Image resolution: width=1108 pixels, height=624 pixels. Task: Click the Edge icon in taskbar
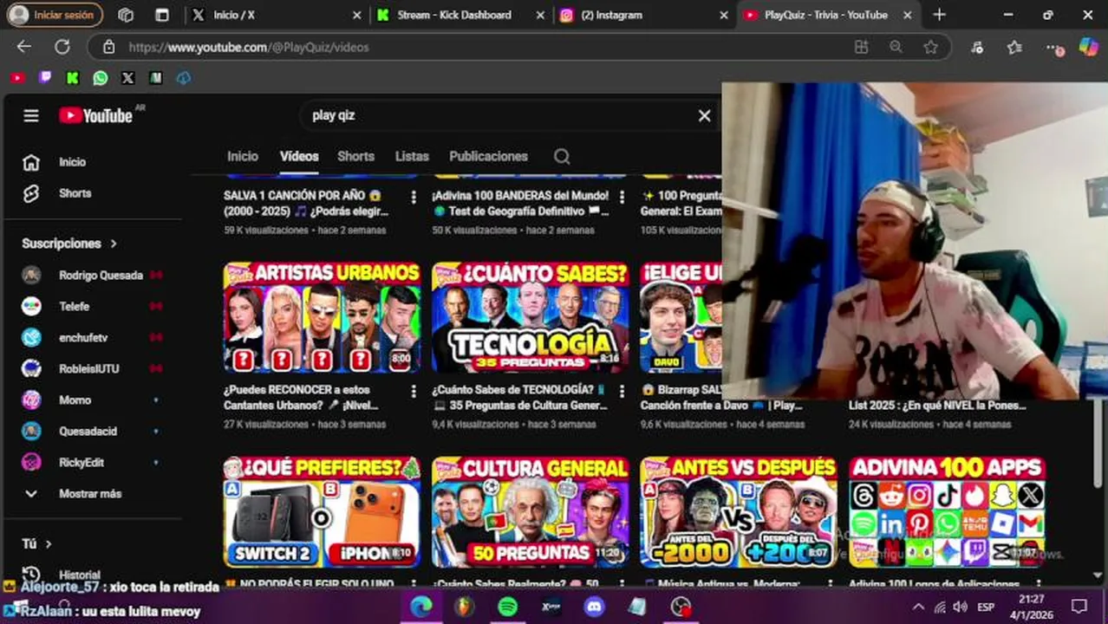point(421,607)
